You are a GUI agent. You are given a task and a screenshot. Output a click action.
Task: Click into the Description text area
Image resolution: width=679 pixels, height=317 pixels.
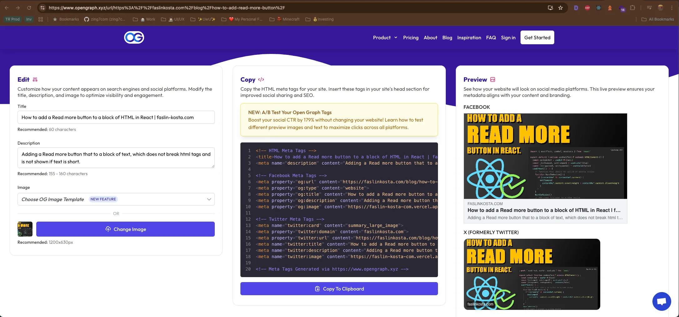pyautogui.click(x=116, y=158)
